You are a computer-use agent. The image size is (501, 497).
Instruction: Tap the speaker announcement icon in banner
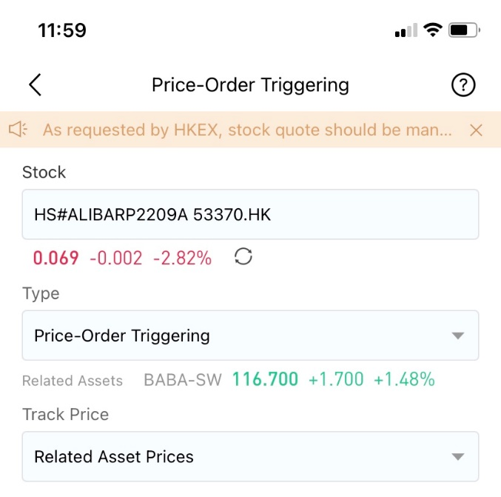point(18,130)
